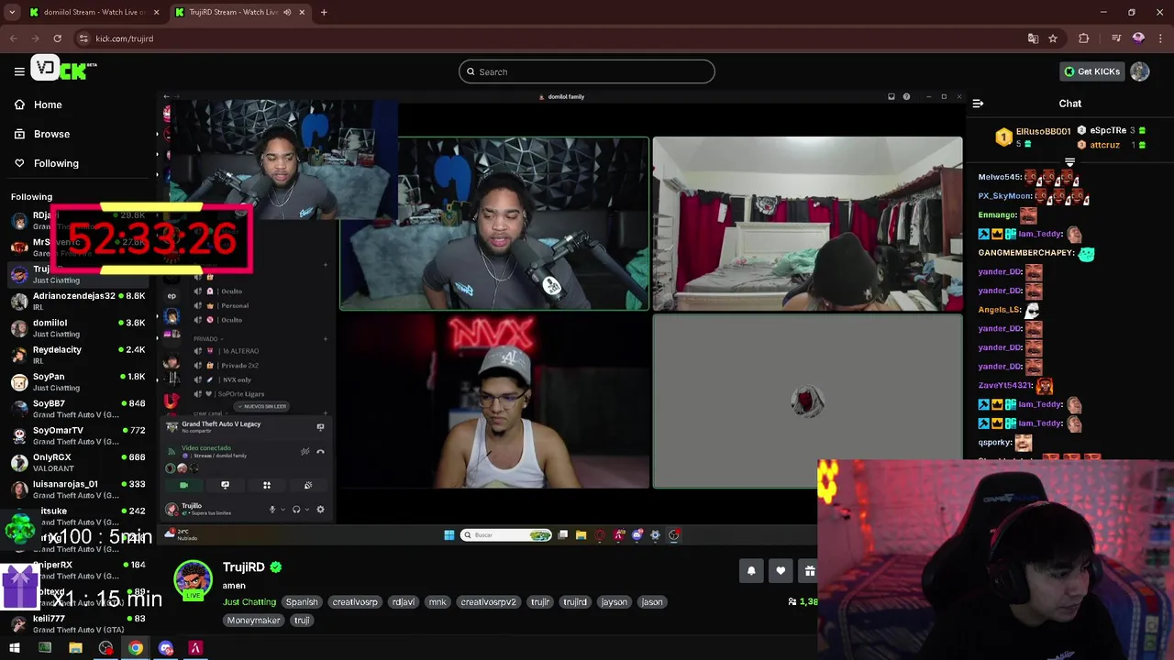Image resolution: width=1174 pixels, height=660 pixels.
Task: Select the Moneymaker tag
Action: 253,621
